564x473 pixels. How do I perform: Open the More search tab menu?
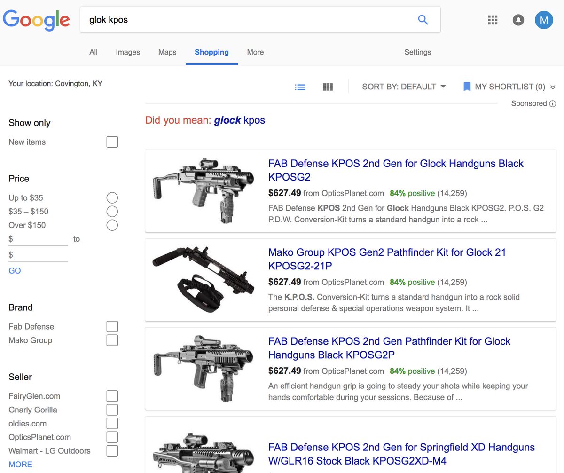pyautogui.click(x=255, y=52)
